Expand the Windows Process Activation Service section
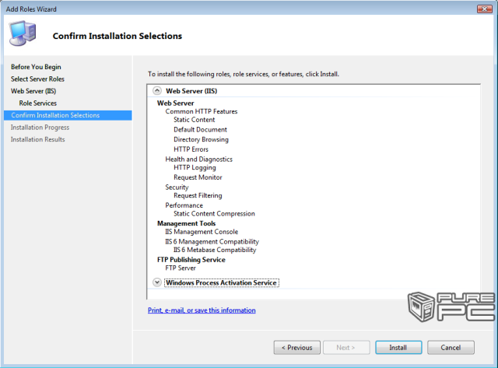Image resolution: width=498 pixels, height=368 pixels. (157, 282)
